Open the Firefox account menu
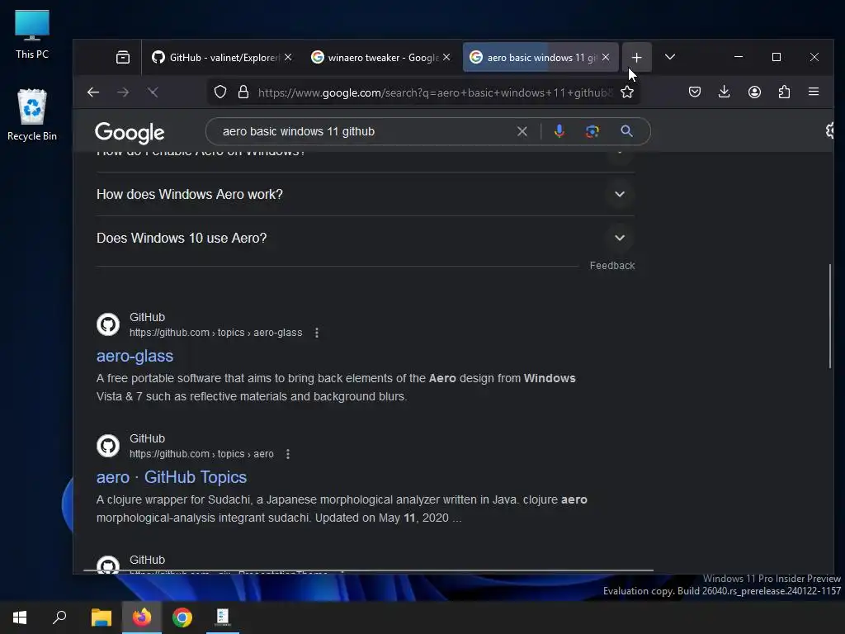 754,92
